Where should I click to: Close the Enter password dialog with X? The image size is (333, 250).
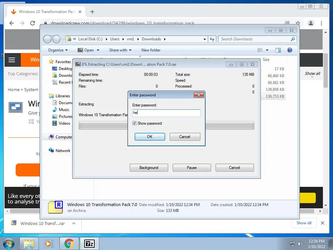[199, 95]
